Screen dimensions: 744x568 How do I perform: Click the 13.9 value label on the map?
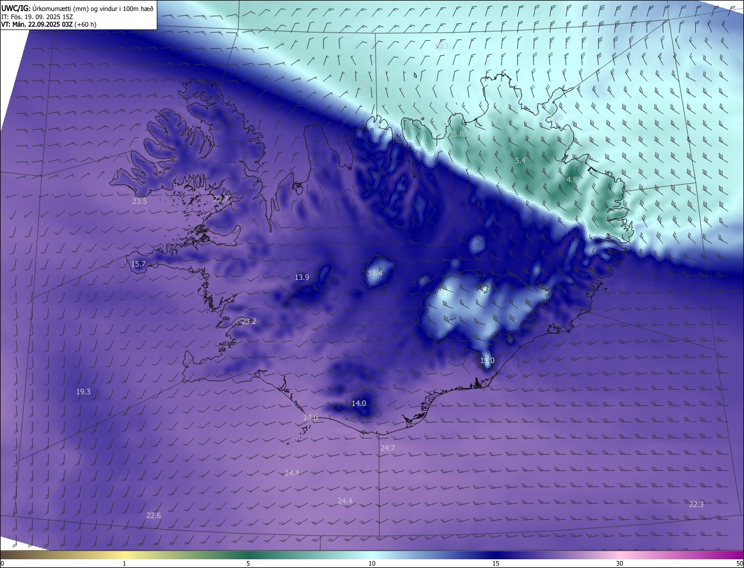302,277
